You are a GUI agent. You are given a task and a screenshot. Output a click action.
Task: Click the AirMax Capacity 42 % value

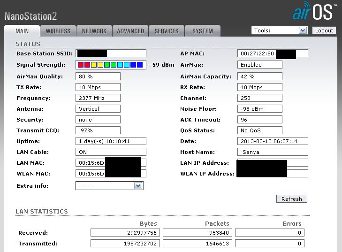260,76
